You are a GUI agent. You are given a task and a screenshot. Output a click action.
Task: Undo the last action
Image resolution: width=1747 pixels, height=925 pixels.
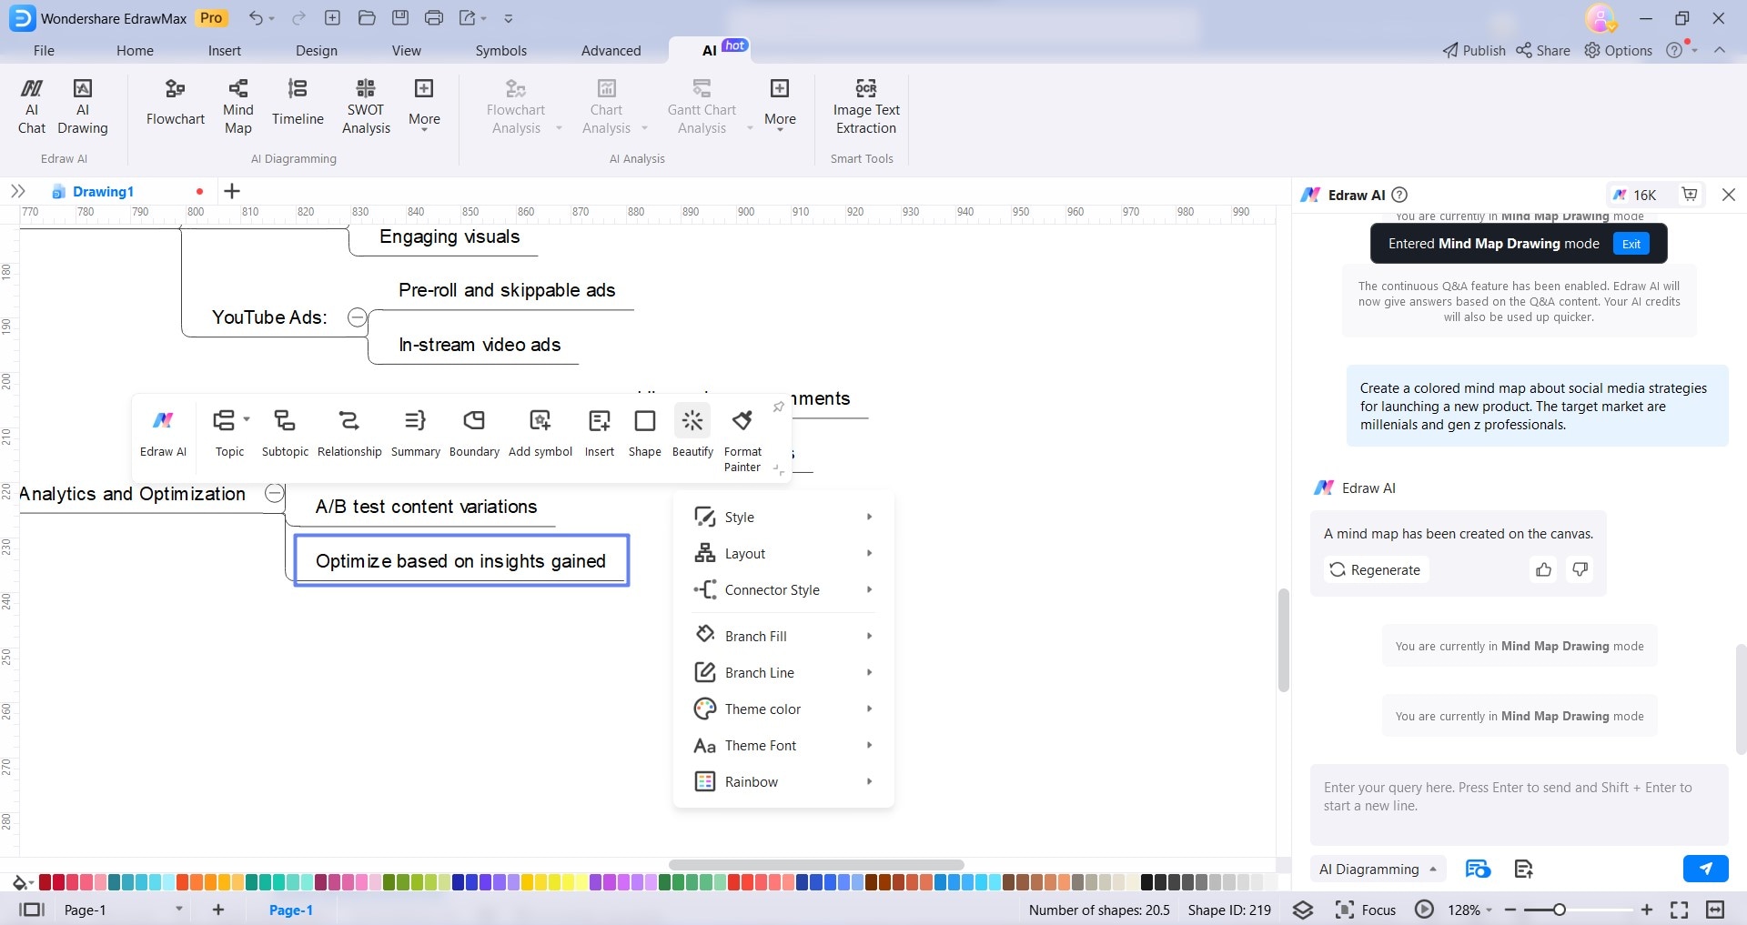(x=256, y=18)
